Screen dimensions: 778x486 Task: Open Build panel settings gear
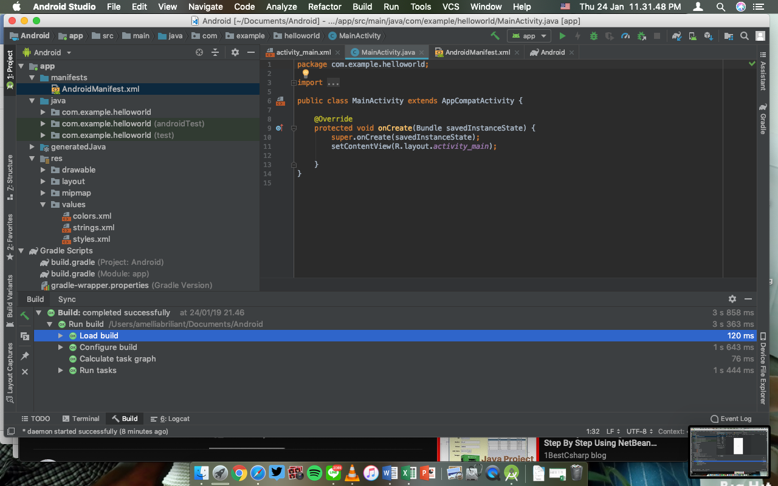[732, 299]
